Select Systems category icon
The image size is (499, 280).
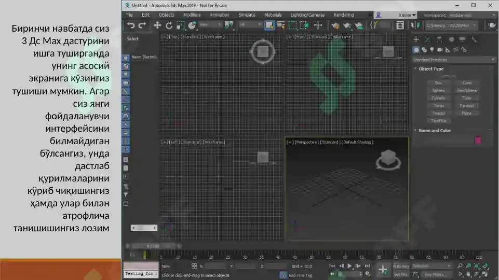(x=464, y=50)
